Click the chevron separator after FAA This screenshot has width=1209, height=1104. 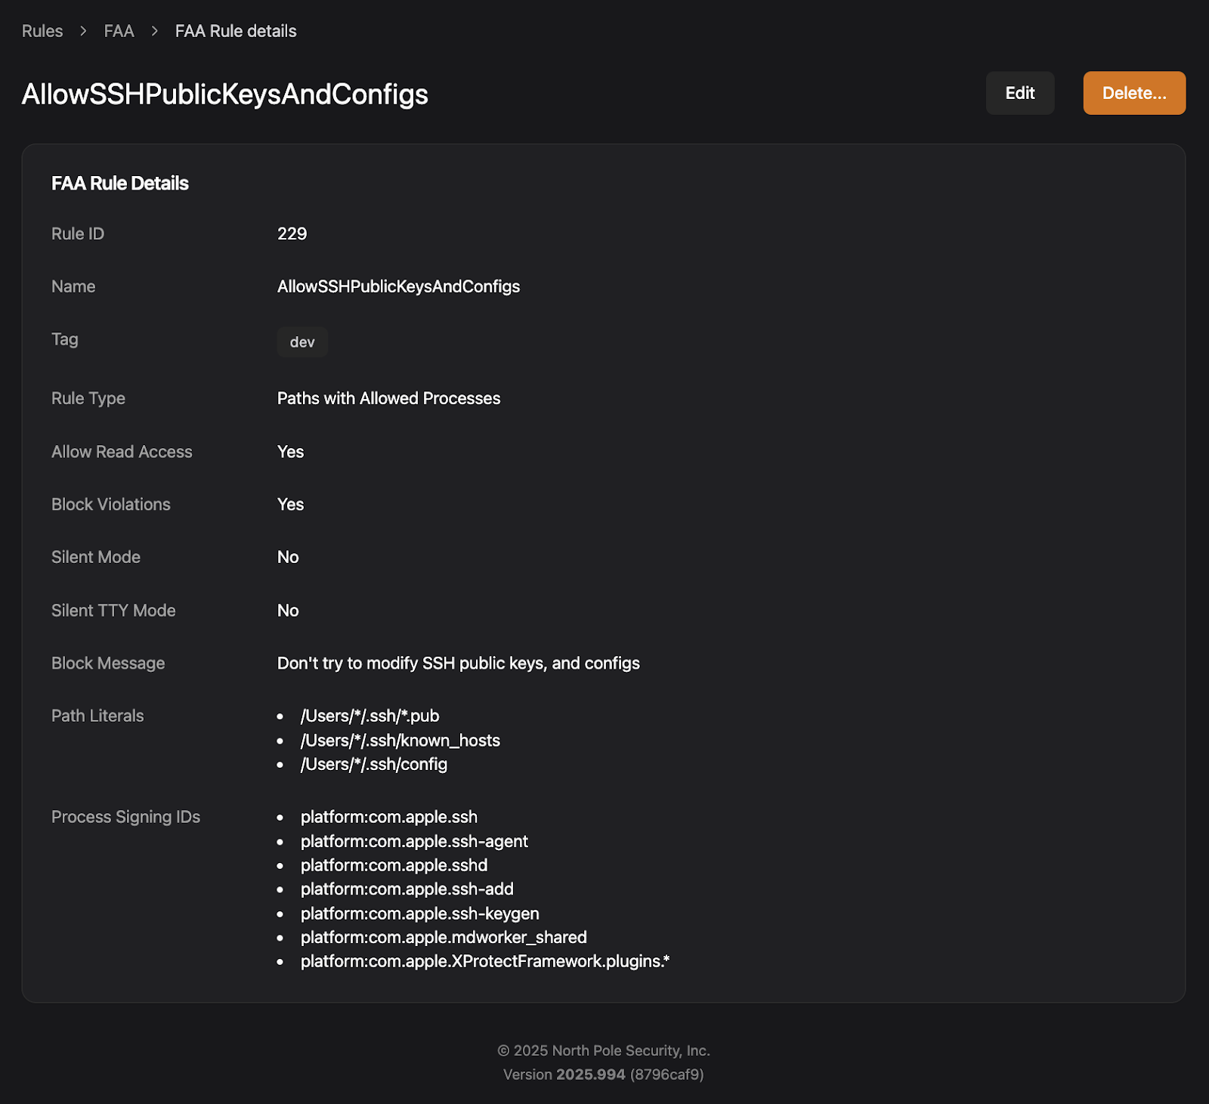click(155, 31)
